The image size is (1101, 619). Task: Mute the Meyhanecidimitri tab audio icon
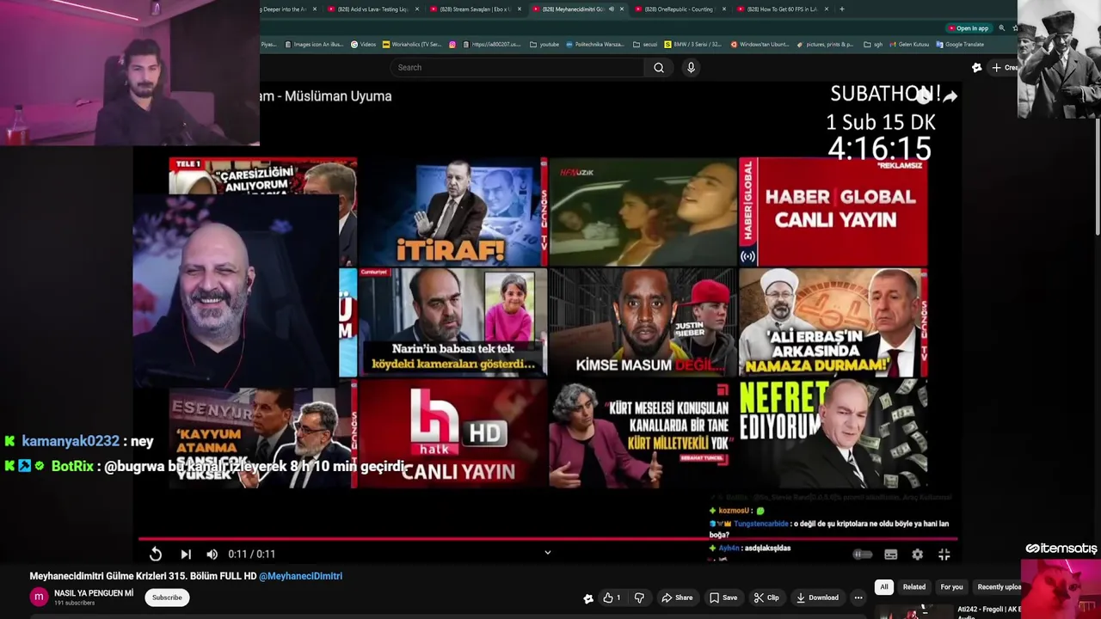pos(611,9)
